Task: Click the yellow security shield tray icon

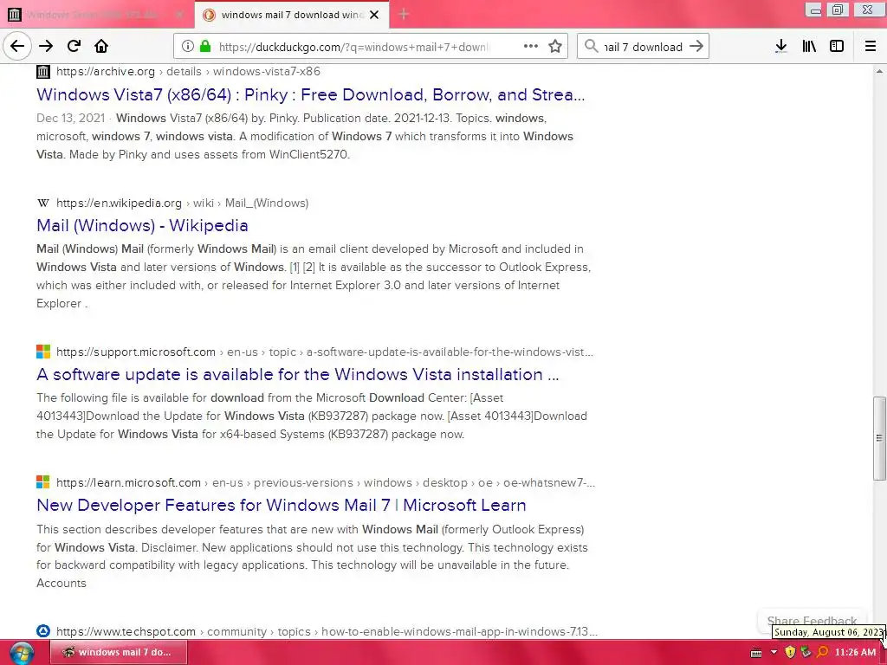Action: click(x=790, y=652)
